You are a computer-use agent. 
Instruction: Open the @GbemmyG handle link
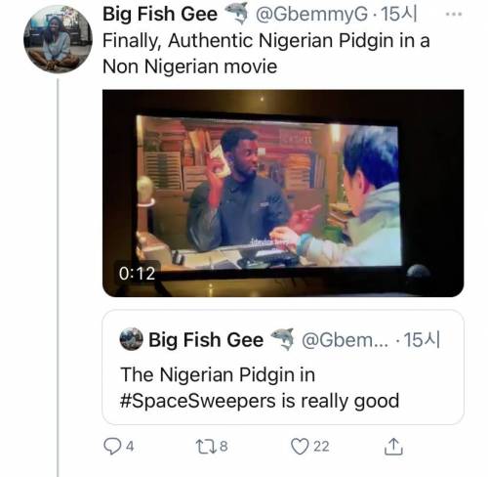tap(312, 14)
